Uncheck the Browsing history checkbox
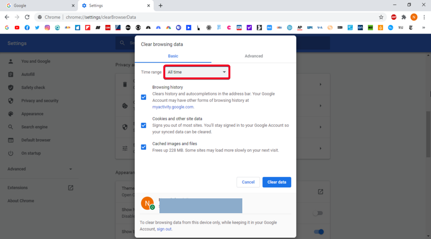431x239 pixels. tap(144, 97)
